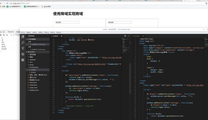Open the github项目 bookmark
Image resolution: width=208 pixels, height=120 pixels.
coord(46,6)
